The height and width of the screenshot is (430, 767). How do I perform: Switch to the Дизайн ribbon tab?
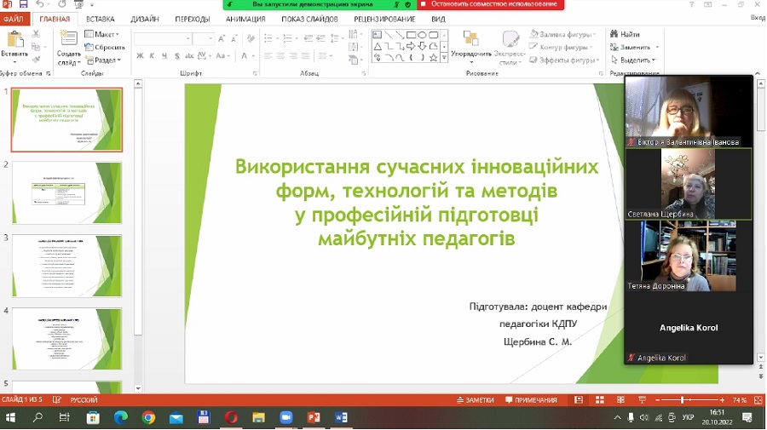click(x=145, y=18)
